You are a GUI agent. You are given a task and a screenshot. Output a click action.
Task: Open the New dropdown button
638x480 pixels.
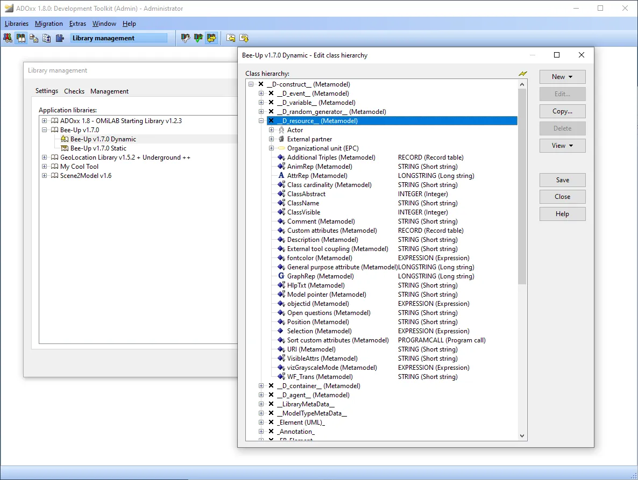click(562, 77)
